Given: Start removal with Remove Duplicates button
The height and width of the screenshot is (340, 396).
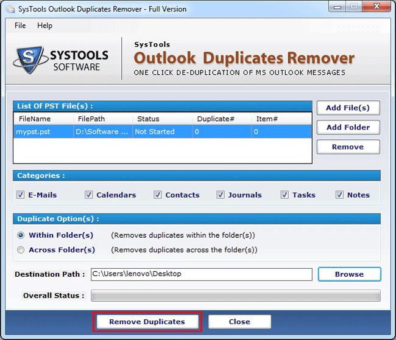Looking at the screenshot, I should pyautogui.click(x=147, y=322).
